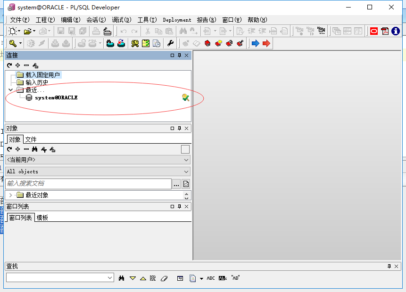
Task: Open the 文件(F) menu
Action: click(20, 20)
